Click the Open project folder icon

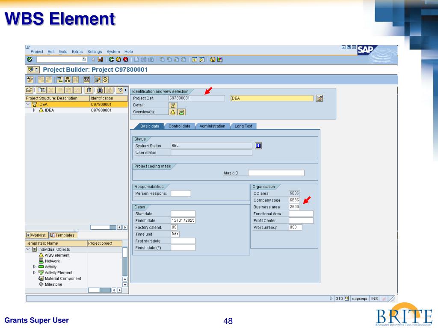(29, 90)
